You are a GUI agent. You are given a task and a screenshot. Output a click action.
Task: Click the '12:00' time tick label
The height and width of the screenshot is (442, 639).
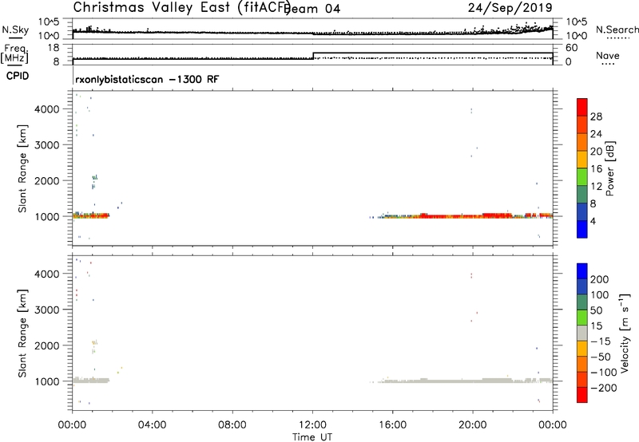coord(312,425)
